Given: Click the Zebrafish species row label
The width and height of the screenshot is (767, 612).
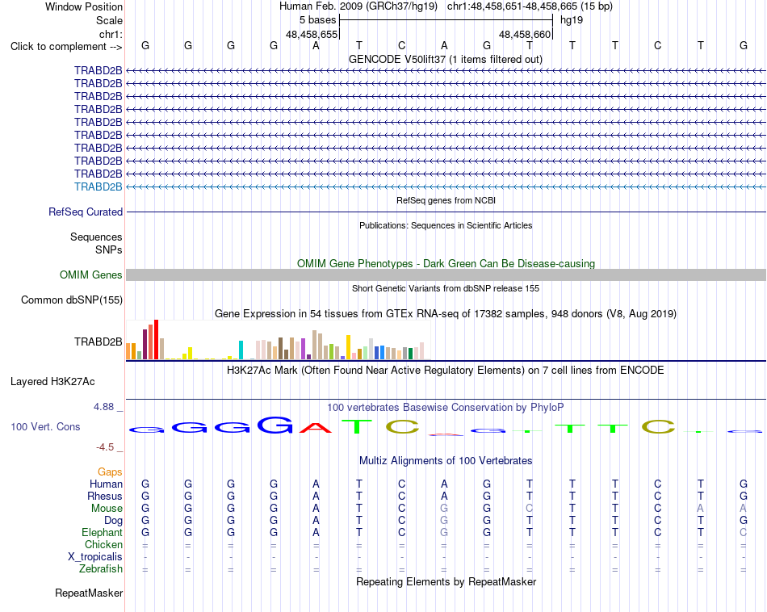Looking at the screenshot, I should (x=101, y=569).
